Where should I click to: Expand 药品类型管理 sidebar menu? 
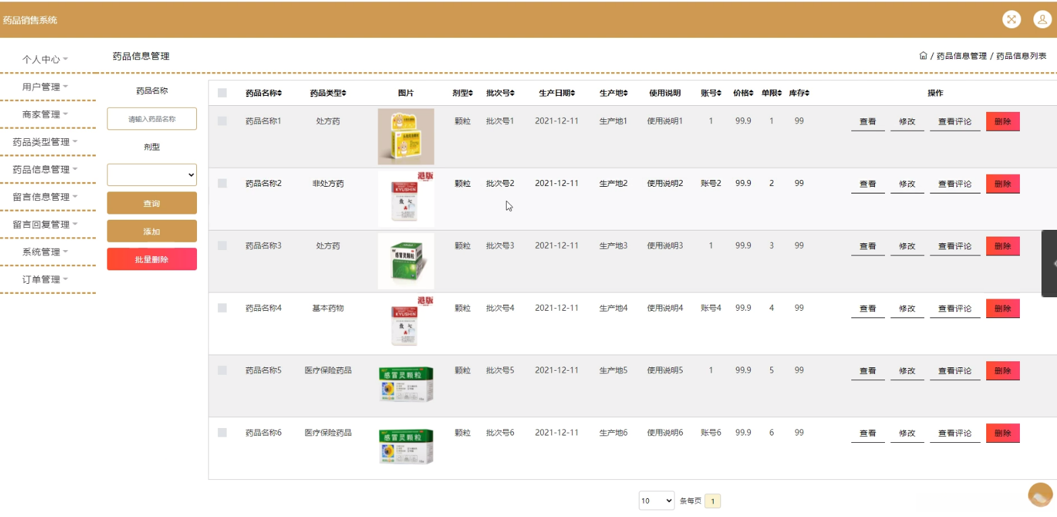pos(45,142)
